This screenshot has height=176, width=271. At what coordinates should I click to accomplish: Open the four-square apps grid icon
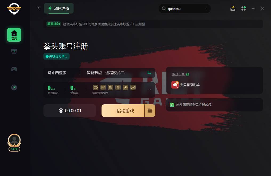[x=244, y=9]
